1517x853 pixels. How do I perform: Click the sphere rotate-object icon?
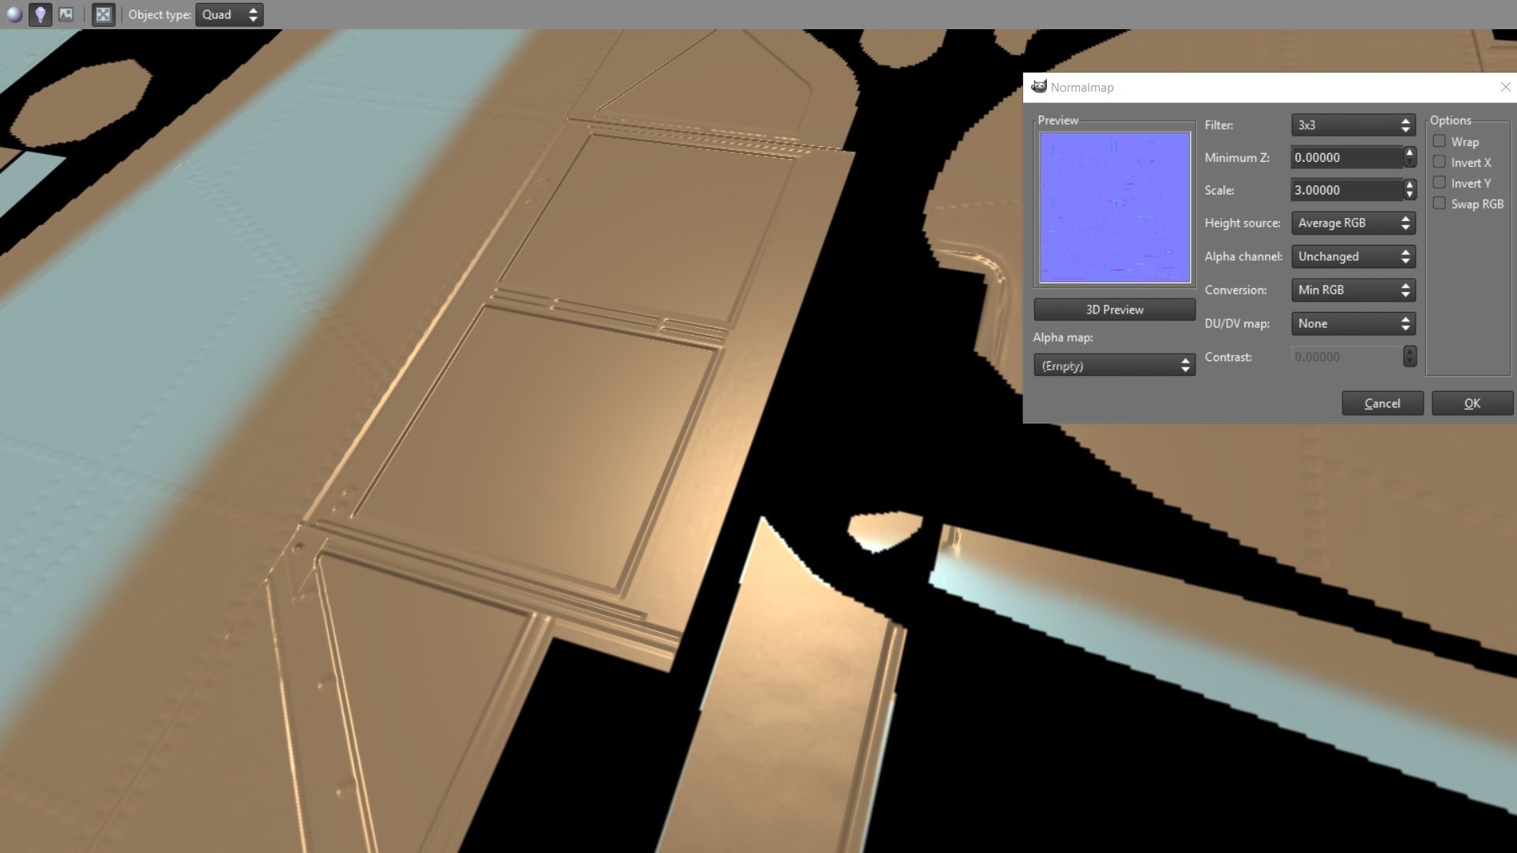click(14, 14)
